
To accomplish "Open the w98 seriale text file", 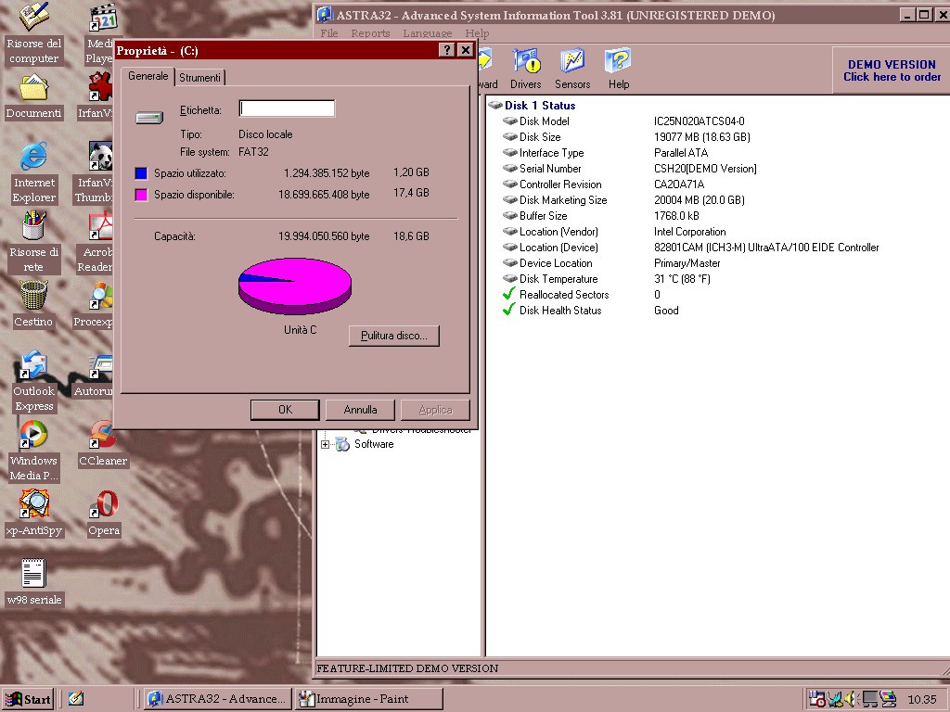I will pyautogui.click(x=33, y=580).
